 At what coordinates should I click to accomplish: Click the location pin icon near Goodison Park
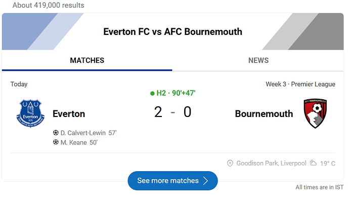(230, 164)
